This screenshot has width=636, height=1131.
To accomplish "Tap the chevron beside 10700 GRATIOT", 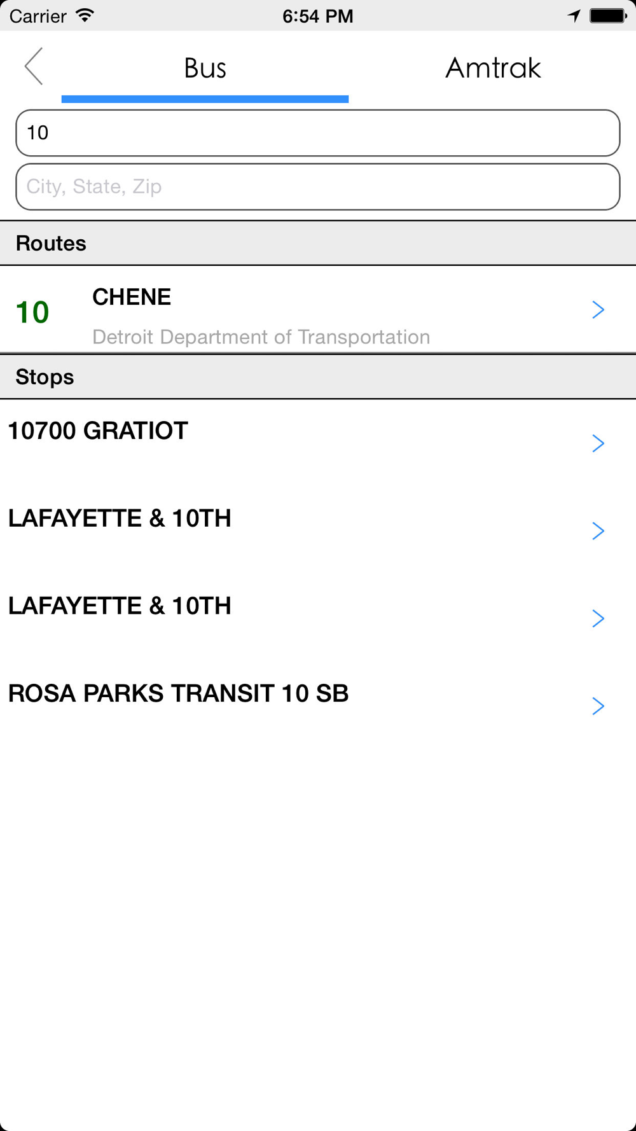I will click(x=598, y=443).
